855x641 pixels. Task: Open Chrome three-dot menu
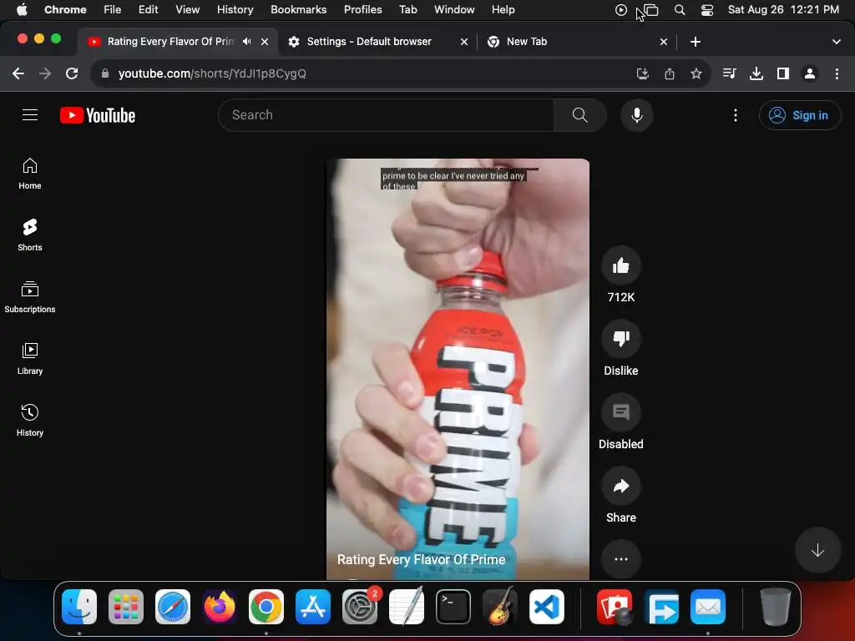[x=837, y=73]
